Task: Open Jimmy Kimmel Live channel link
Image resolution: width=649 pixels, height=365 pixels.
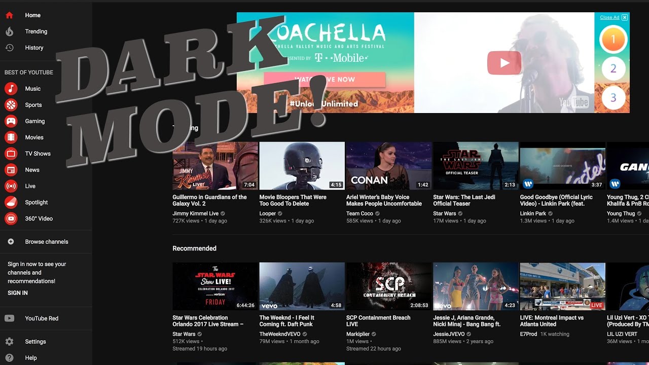Action: pyautogui.click(x=195, y=213)
